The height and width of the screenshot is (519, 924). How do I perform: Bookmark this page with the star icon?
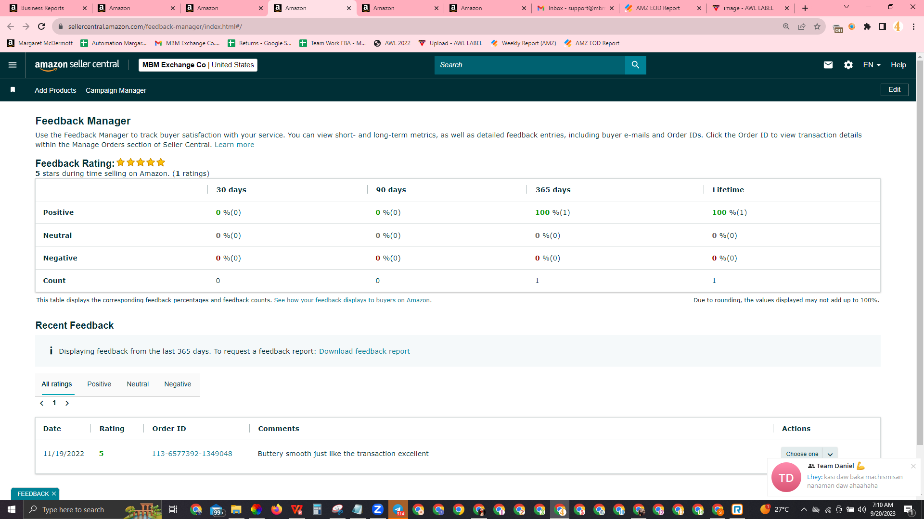click(817, 26)
